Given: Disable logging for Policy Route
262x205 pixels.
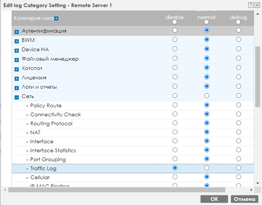Looking at the screenshot, I should [175, 105].
